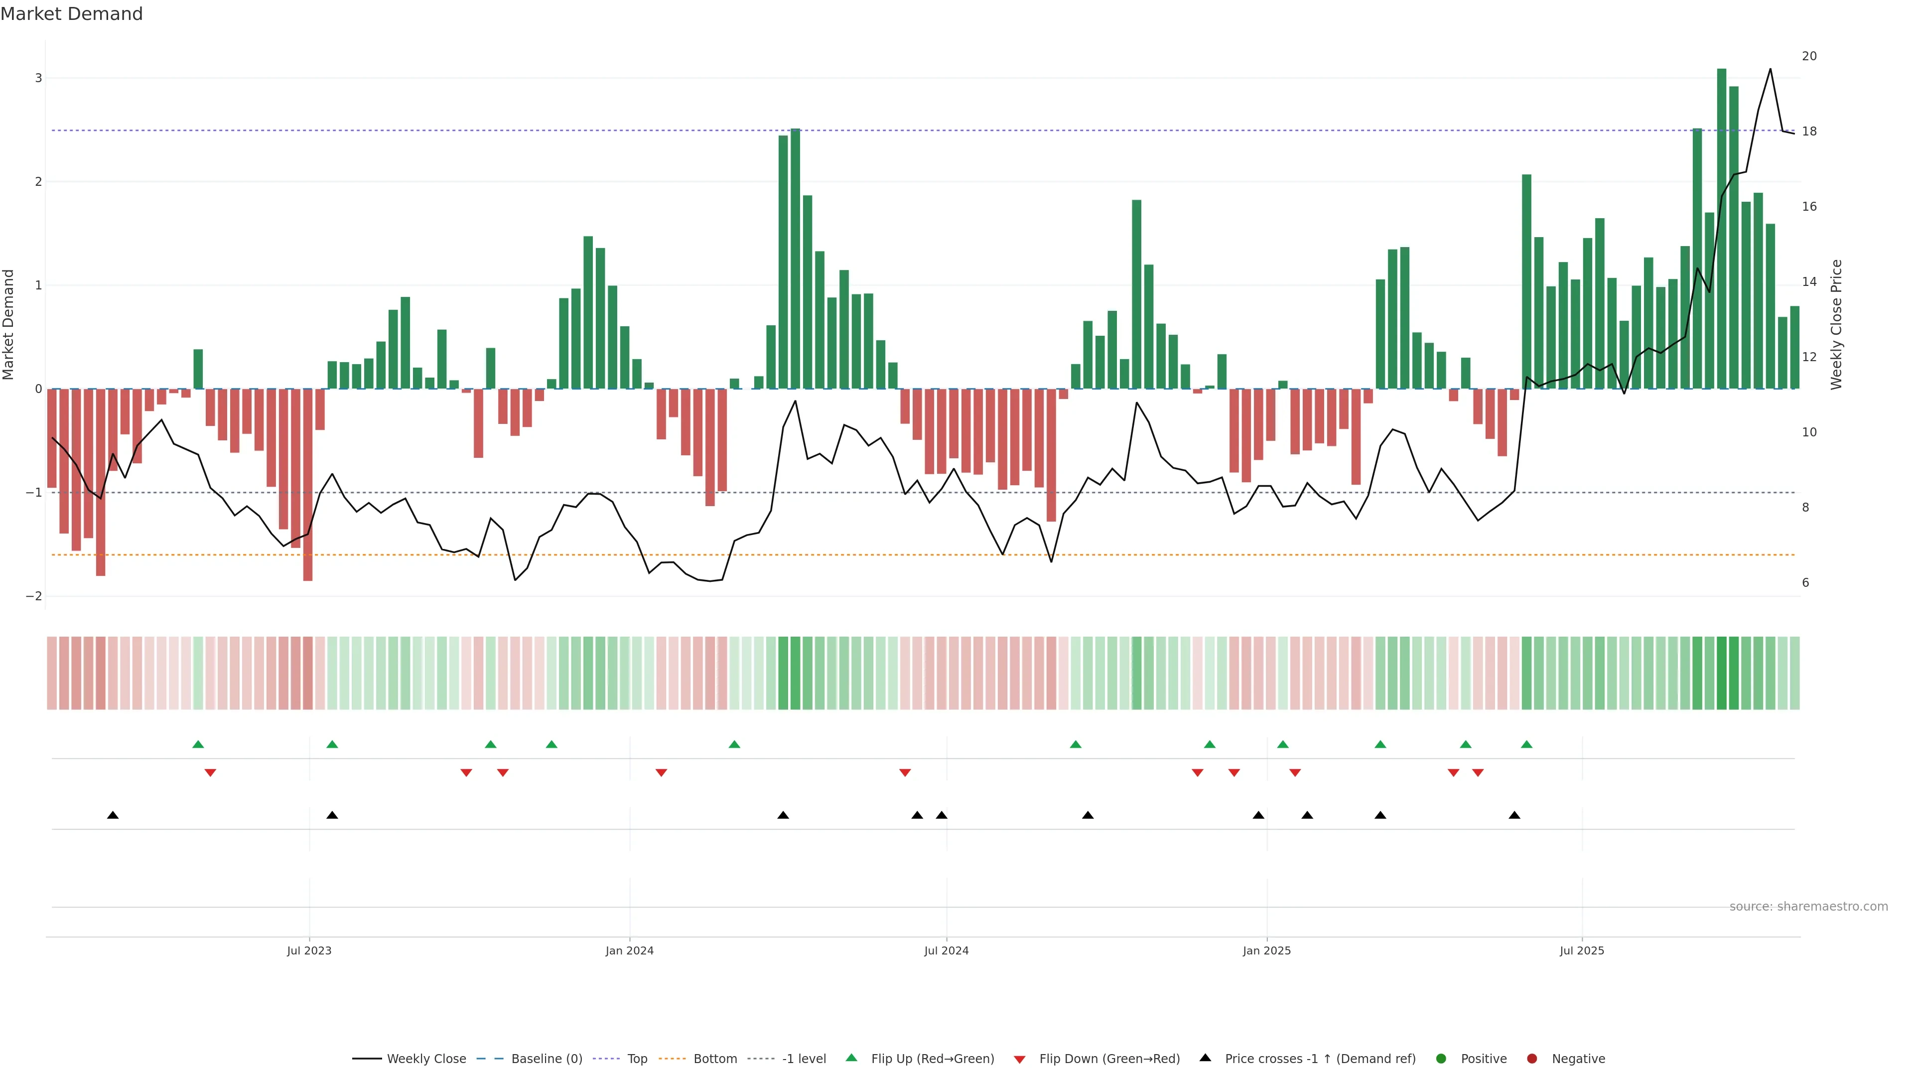The image size is (1913, 1076).
Task: Select the leftmost green flip-up triangle marker
Action: coord(198,744)
